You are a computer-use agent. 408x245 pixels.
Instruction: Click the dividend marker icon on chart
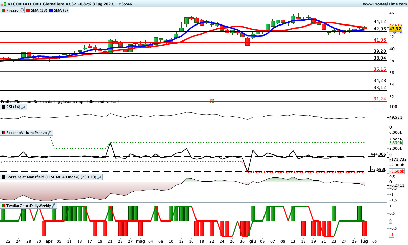212,101
